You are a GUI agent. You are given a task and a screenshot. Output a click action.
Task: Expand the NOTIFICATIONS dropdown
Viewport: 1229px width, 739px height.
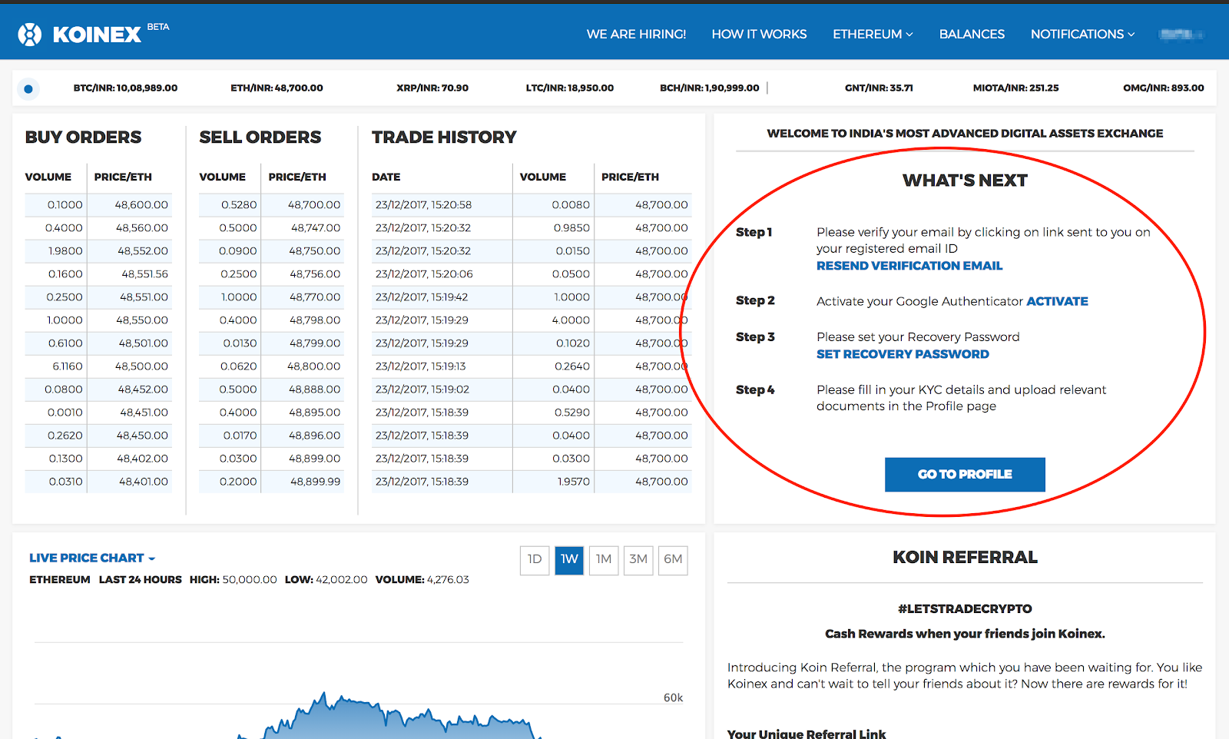tap(1082, 34)
